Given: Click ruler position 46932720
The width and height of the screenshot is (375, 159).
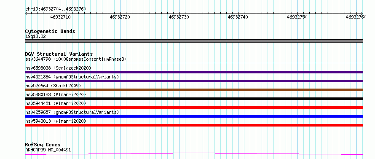Looking at the screenshot, I should [x=120, y=17].
